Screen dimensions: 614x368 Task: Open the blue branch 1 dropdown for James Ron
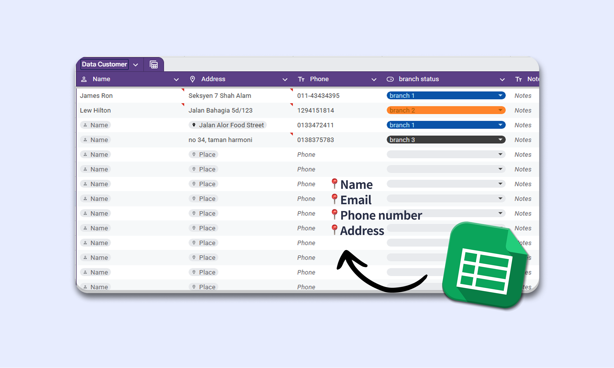(x=500, y=95)
